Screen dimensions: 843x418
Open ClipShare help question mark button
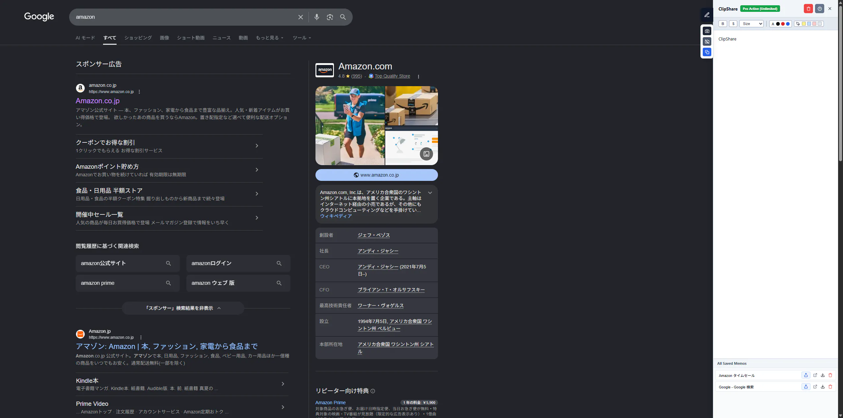820,9
